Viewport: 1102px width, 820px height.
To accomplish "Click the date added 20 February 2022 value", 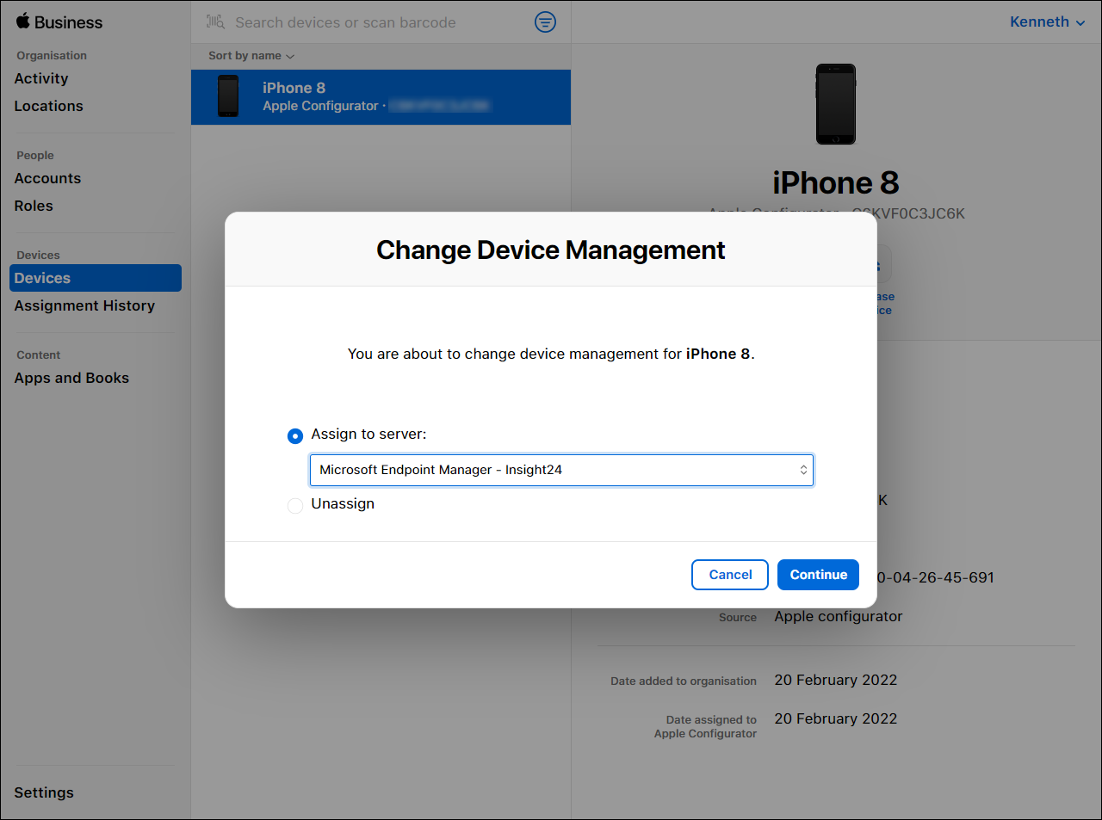I will pyautogui.click(x=836, y=680).
